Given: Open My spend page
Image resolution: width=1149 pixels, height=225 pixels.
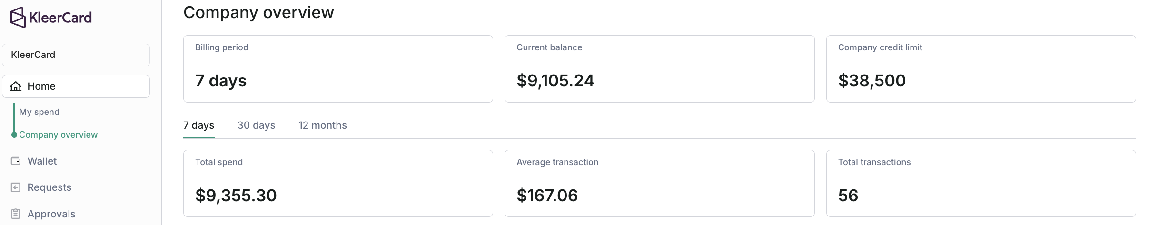Looking at the screenshot, I should [39, 112].
